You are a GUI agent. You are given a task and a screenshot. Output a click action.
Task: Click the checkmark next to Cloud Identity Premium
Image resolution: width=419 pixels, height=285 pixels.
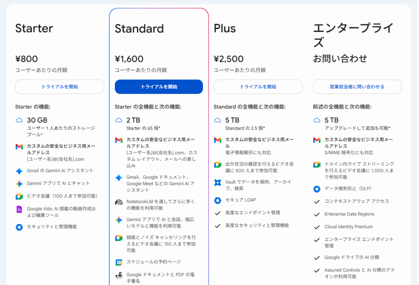tap(317, 227)
